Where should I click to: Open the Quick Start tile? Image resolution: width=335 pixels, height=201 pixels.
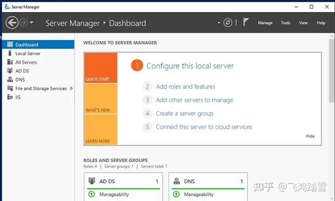101,68
